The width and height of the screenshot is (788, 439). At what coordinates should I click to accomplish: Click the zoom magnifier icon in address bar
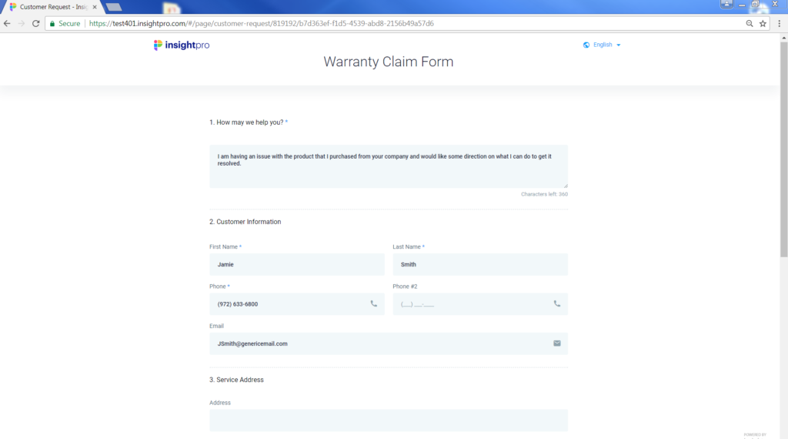pyautogui.click(x=750, y=24)
